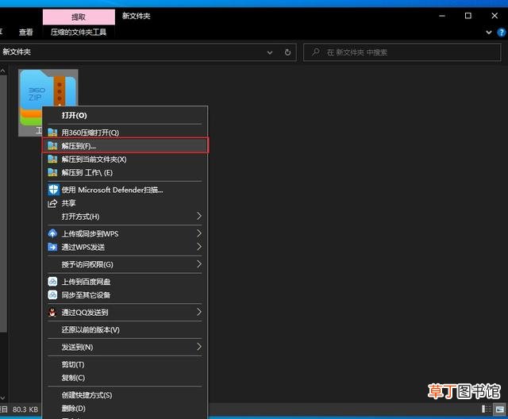Select 解压到(F)... from context menu
This screenshot has width=508, height=419.
(125, 146)
